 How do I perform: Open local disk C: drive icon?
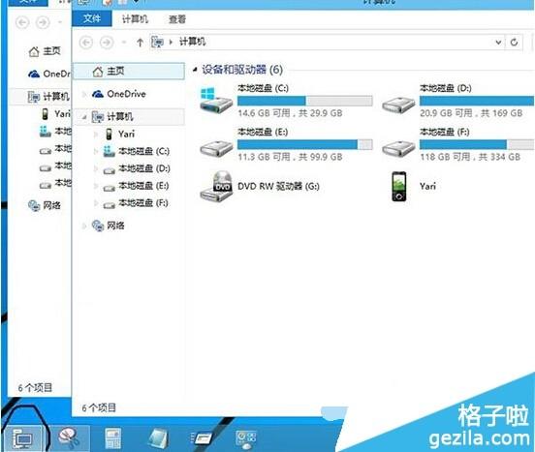pyautogui.click(x=216, y=101)
